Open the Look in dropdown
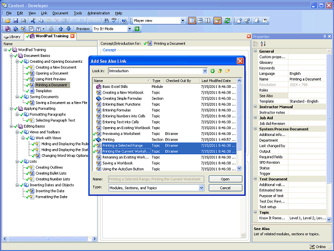The image size is (334, 251). tap(204, 71)
